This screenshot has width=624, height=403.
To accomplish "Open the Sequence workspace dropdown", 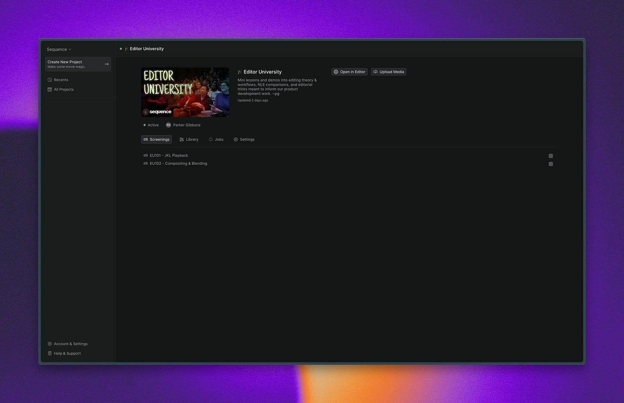I will point(59,49).
